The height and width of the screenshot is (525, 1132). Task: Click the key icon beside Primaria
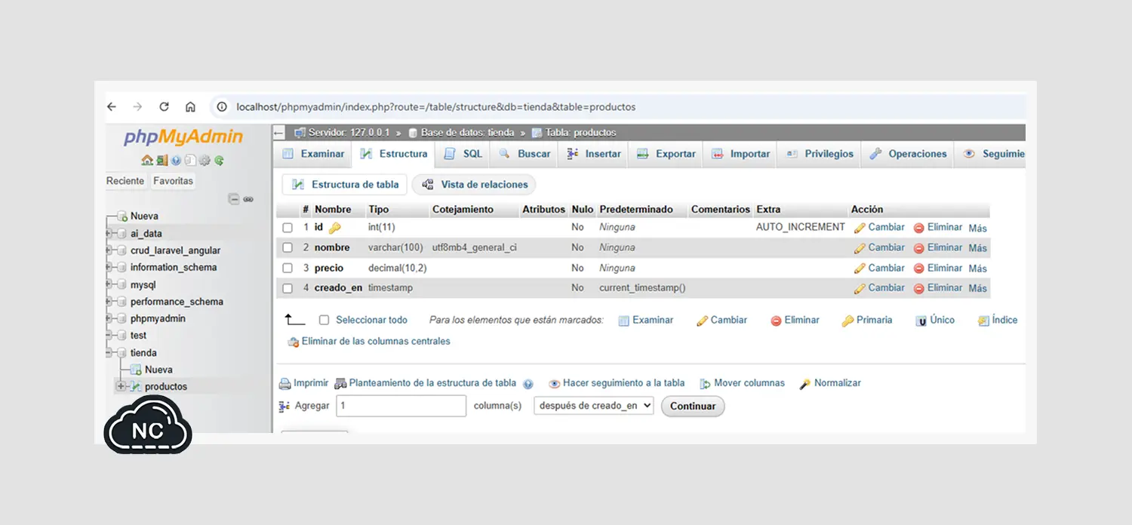848,321
